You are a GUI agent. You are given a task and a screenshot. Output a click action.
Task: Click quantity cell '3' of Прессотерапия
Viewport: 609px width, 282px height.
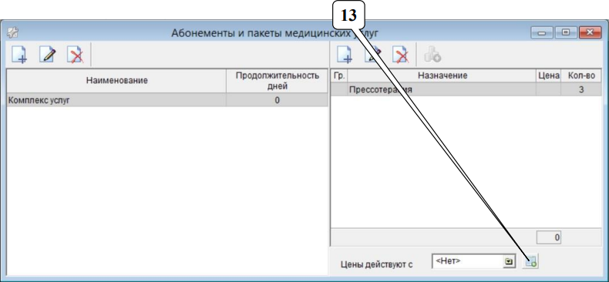[581, 89]
